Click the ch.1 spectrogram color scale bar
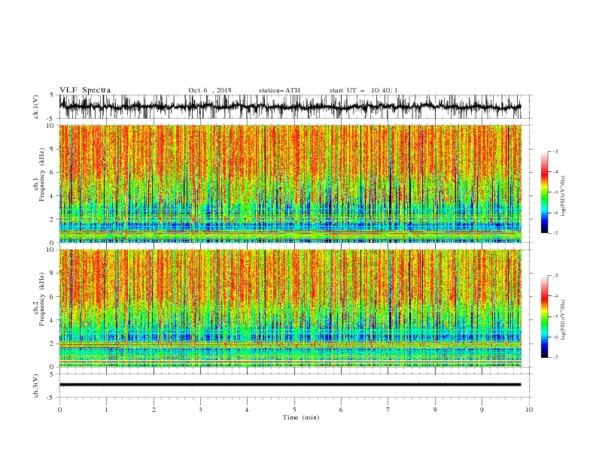Viewport: 596px width, 460px height. coord(545,192)
